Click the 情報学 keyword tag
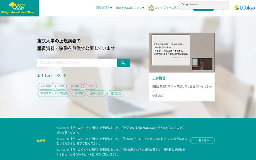 coord(78,93)
